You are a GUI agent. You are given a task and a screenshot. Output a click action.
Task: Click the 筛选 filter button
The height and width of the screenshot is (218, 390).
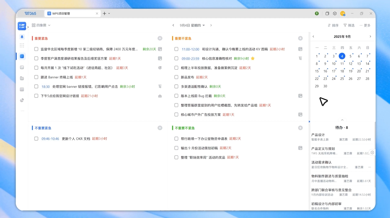(x=349, y=25)
